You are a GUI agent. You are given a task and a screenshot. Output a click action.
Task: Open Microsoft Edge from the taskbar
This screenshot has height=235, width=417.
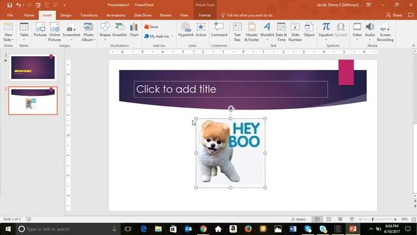coord(143,229)
